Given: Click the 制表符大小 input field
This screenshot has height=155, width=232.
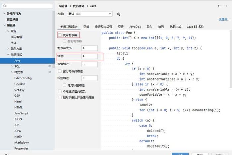Looking at the screenshot, I should 89,48.
